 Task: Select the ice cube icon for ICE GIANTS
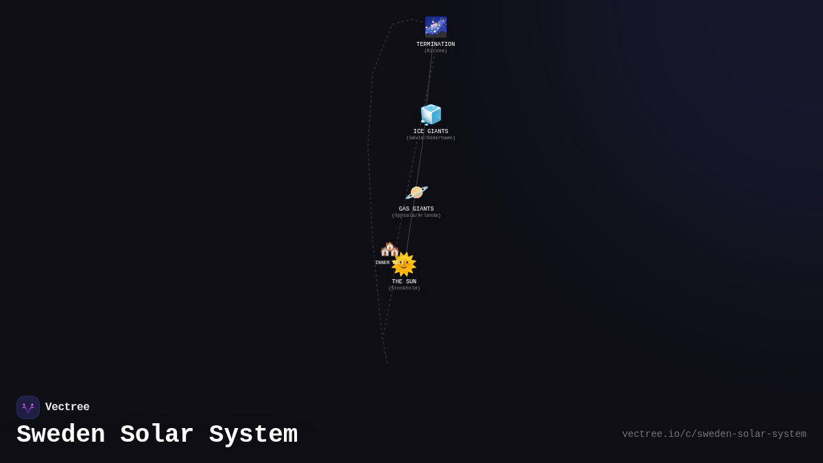(x=431, y=115)
